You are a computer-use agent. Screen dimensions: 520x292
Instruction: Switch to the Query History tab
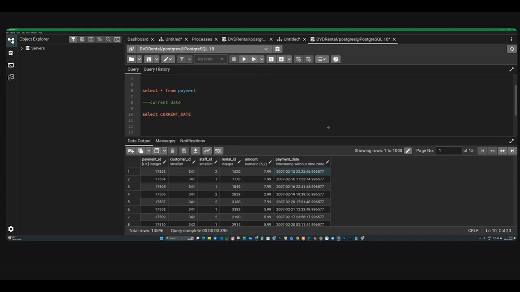[156, 69]
